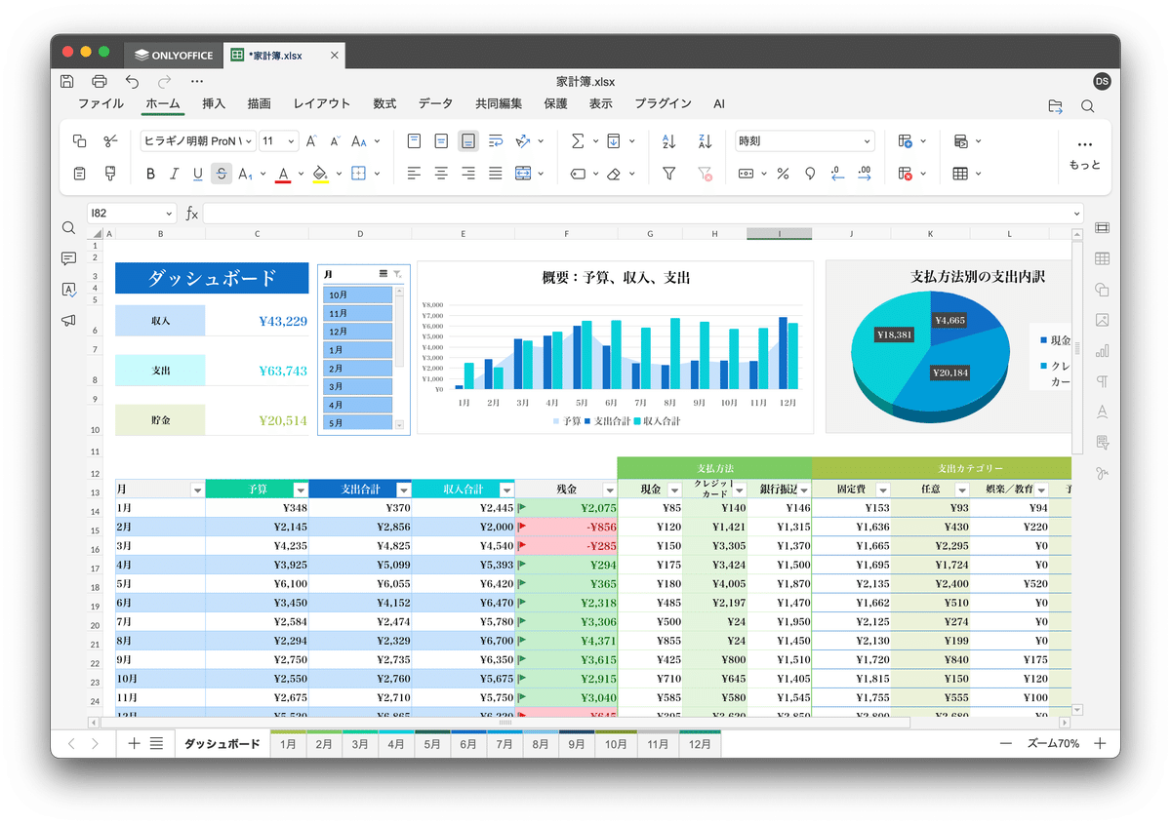Apply a filter using the funnel icon
The image size is (1171, 825).
(669, 174)
